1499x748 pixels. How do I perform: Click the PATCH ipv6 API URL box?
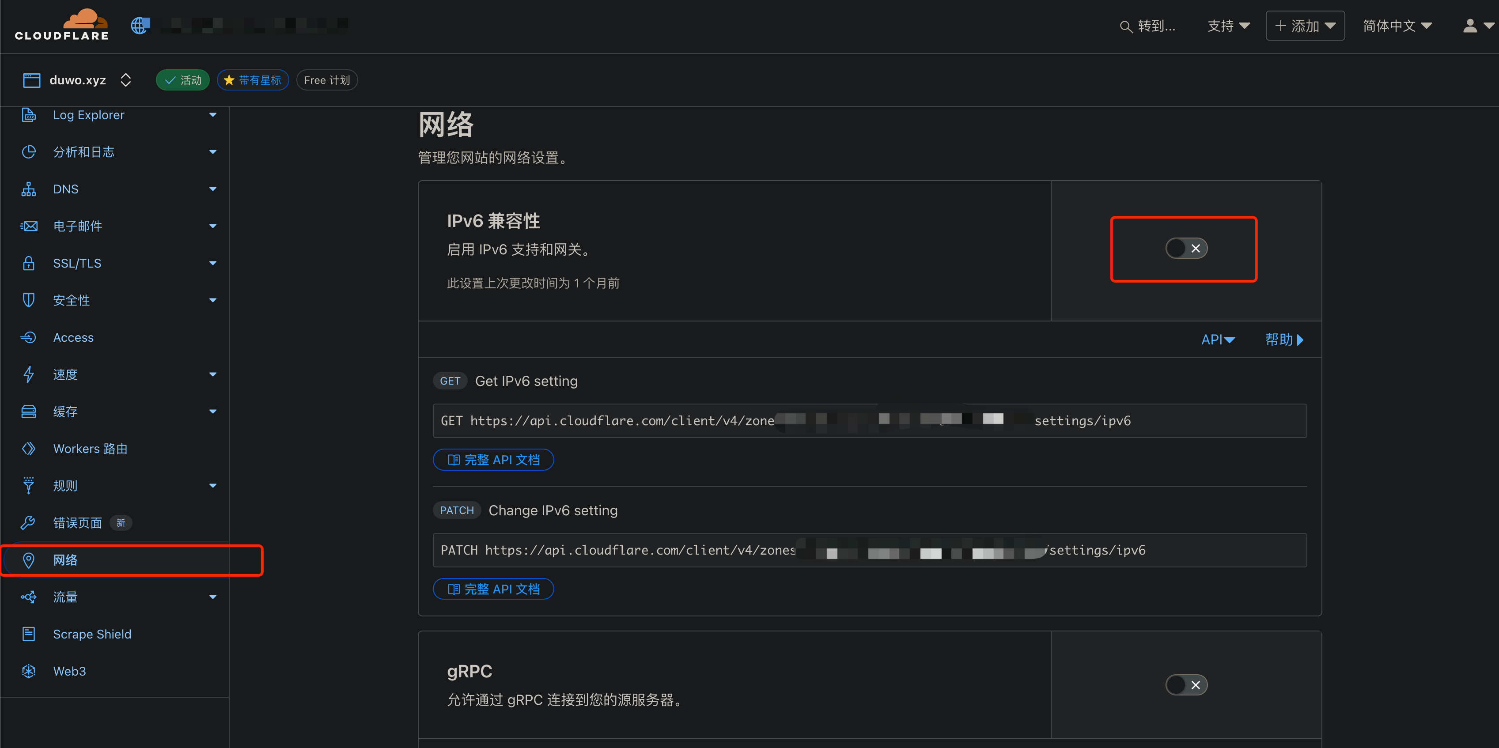pyautogui.click(x=869, y=550)
